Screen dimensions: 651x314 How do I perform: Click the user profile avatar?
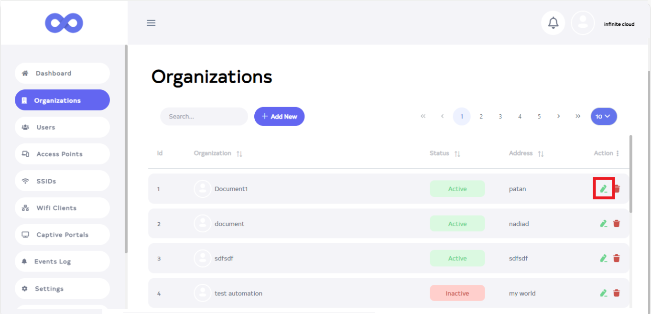pos(583,23)
